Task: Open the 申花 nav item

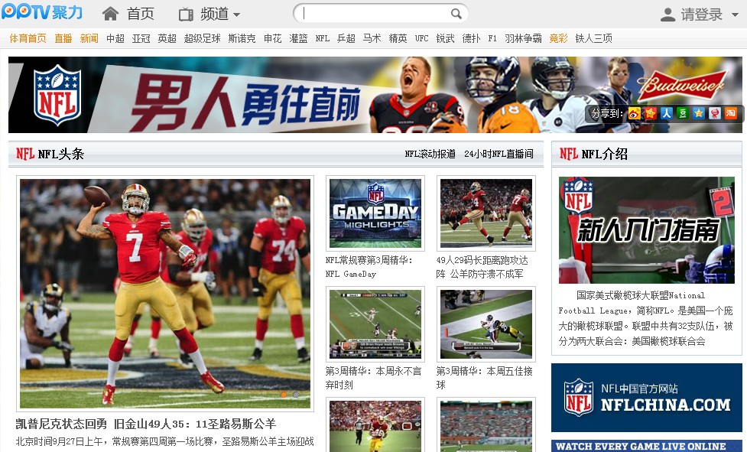Action: click(272, 38)
